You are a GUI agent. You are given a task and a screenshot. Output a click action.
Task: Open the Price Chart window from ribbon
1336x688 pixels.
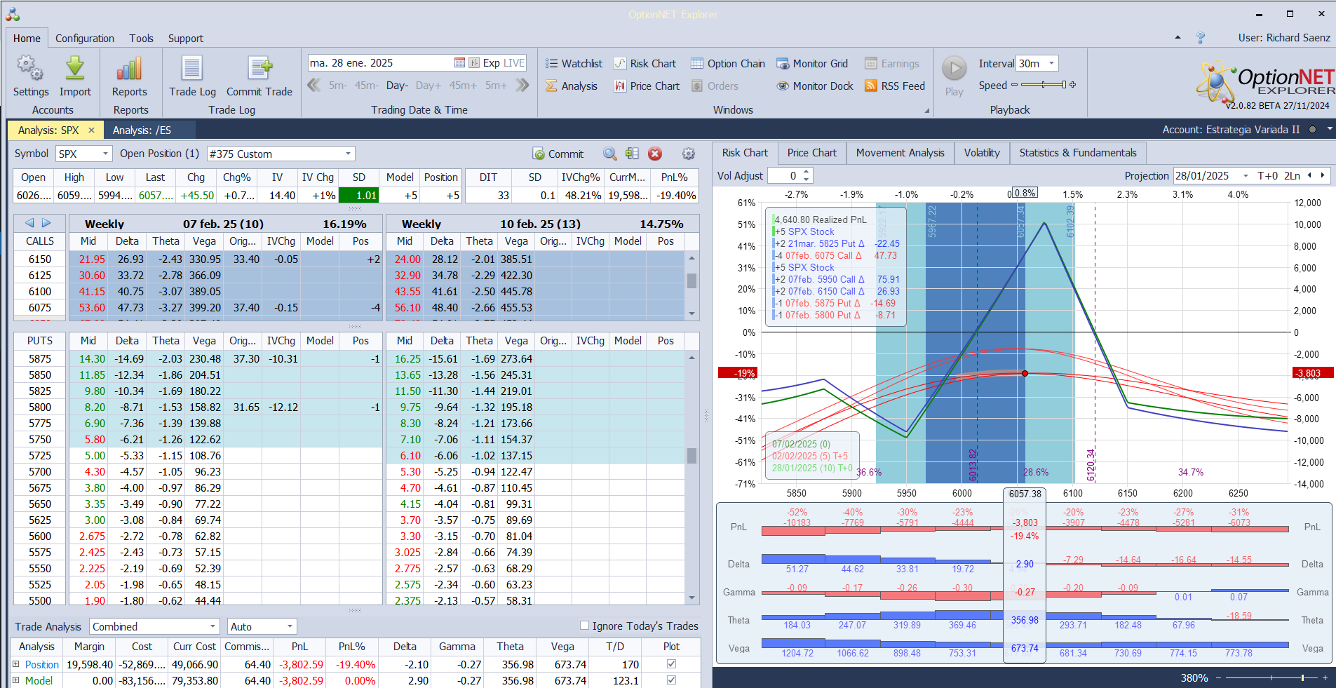647,86
